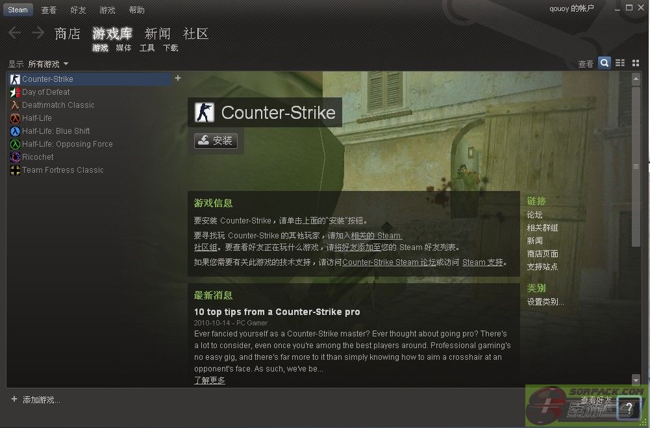
Task: Click plus icon beside 添加游戏
Action: pyautogui.click(x=14, y=399)
